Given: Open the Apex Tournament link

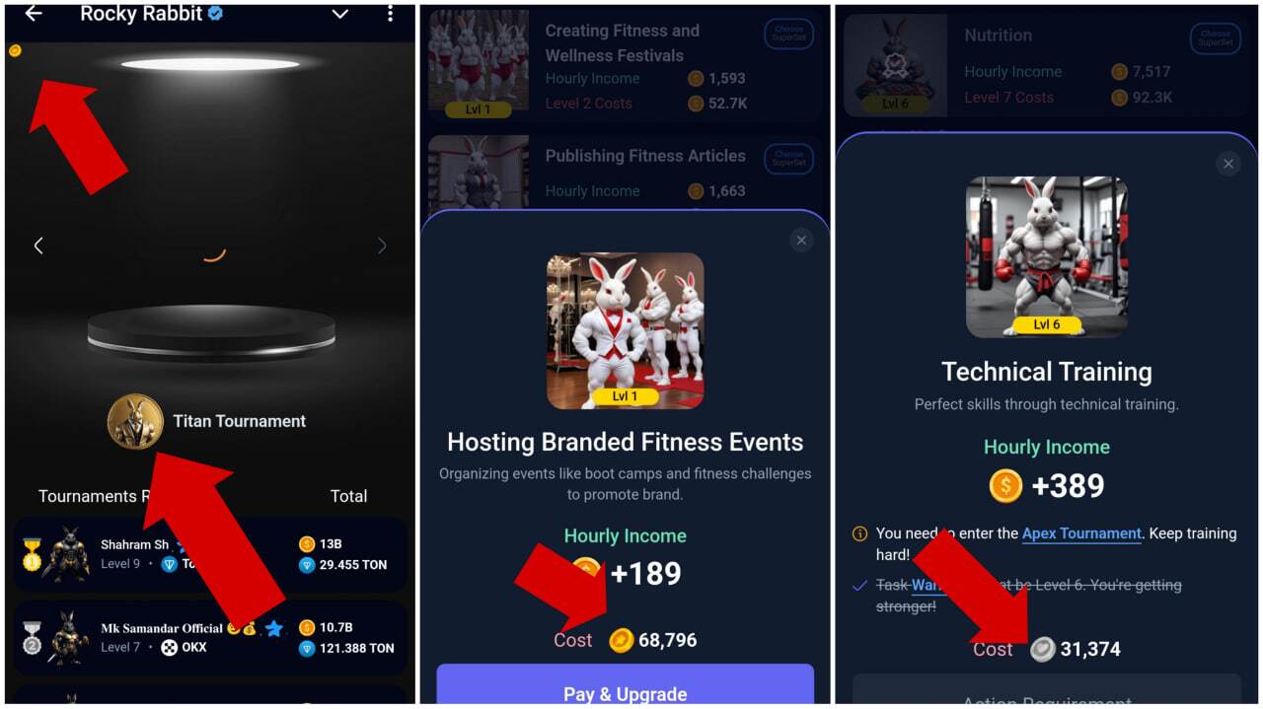Looking at the screenshot, I should point(1081,533).
